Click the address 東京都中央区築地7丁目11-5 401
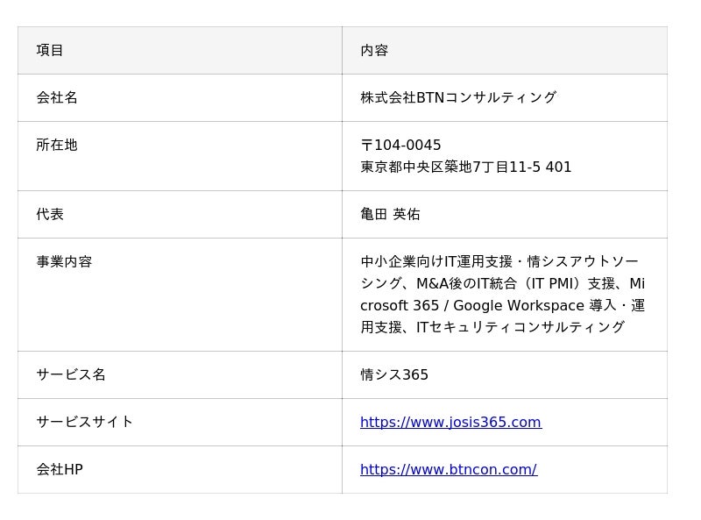The image size is (701, 520). (x=465, y=167)
